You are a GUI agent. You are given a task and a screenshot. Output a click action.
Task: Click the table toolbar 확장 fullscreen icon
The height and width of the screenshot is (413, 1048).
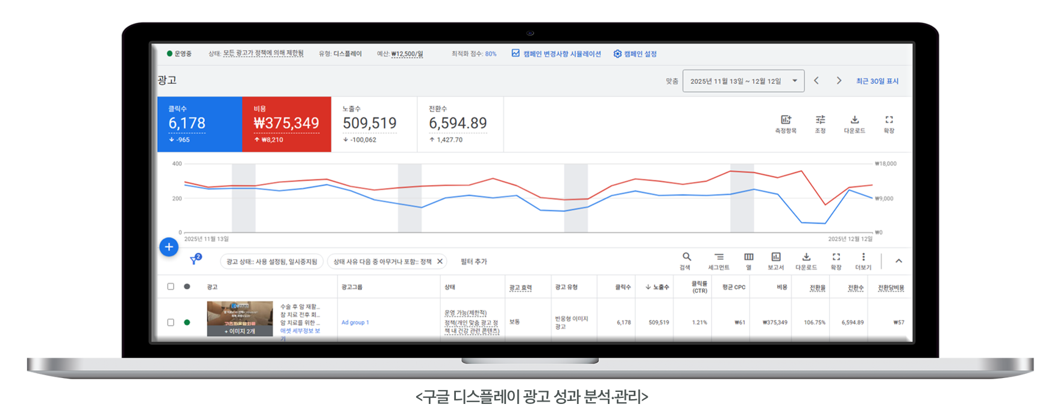click(x=836, y=257)
